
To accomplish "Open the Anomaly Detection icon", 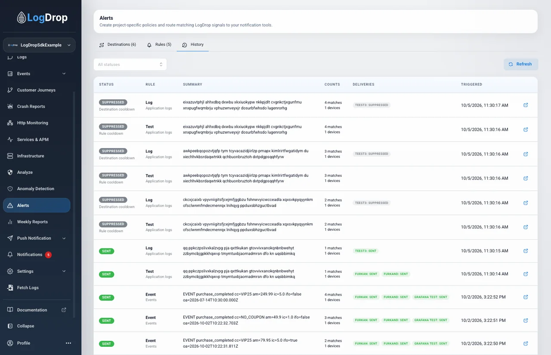I will click(10, 188).
